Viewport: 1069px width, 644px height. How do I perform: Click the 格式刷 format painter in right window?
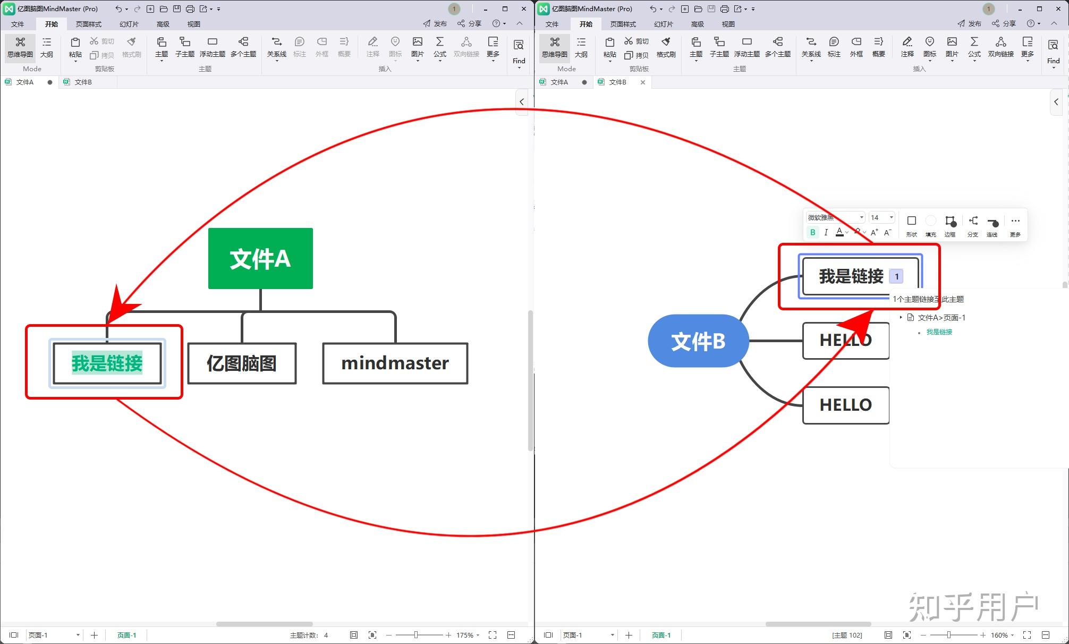pyautogui.click(x=666, y=46)
